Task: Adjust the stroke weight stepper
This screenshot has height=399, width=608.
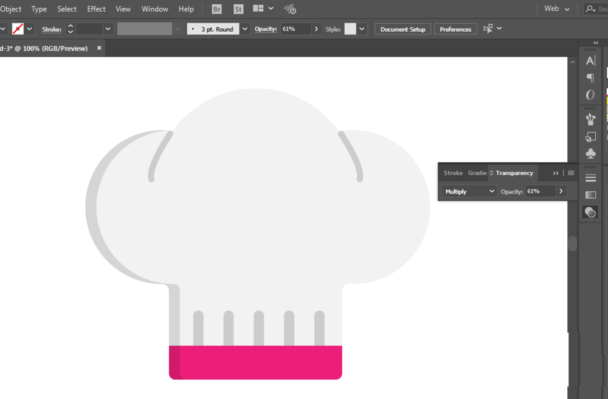Action: click(x=70, y=29)
